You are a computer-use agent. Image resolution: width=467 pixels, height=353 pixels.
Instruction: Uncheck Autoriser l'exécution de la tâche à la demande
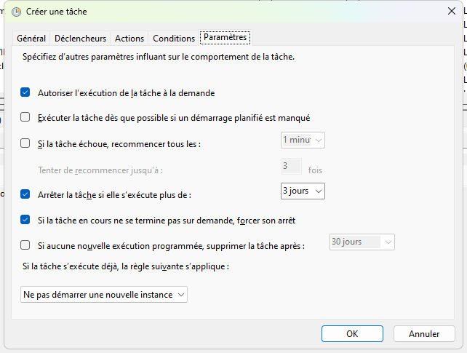25,92
